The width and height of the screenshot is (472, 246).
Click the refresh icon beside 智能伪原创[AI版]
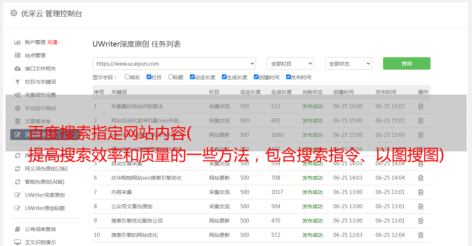coord(17,182)
